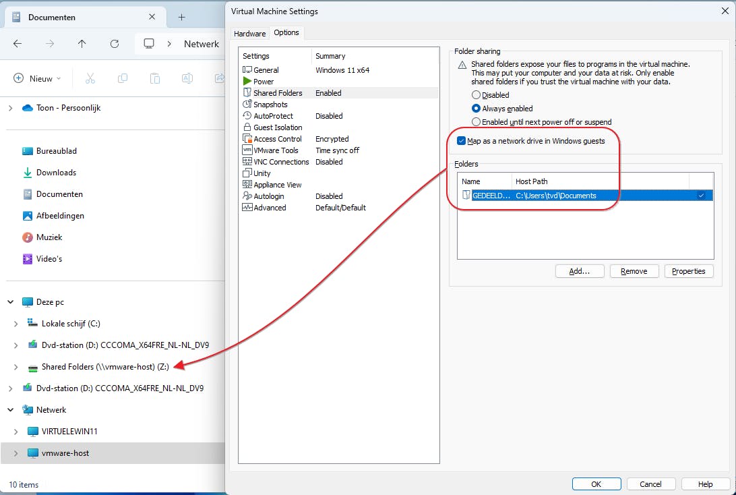Screen dimensions: 736x495
Task: Open Help for VM settings
Action: 706,484
